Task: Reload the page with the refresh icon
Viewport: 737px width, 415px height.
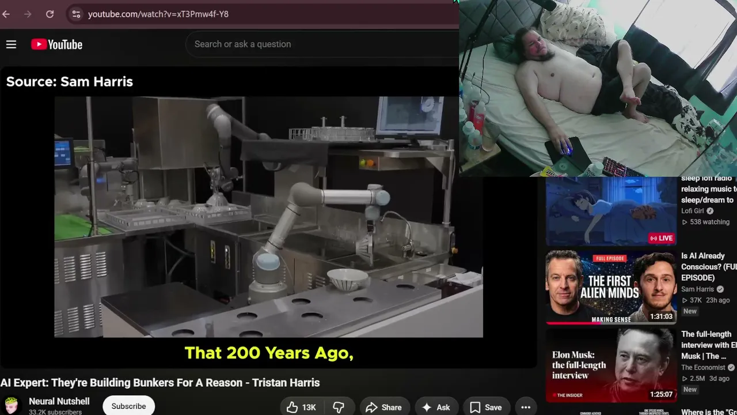Action: 50,14
